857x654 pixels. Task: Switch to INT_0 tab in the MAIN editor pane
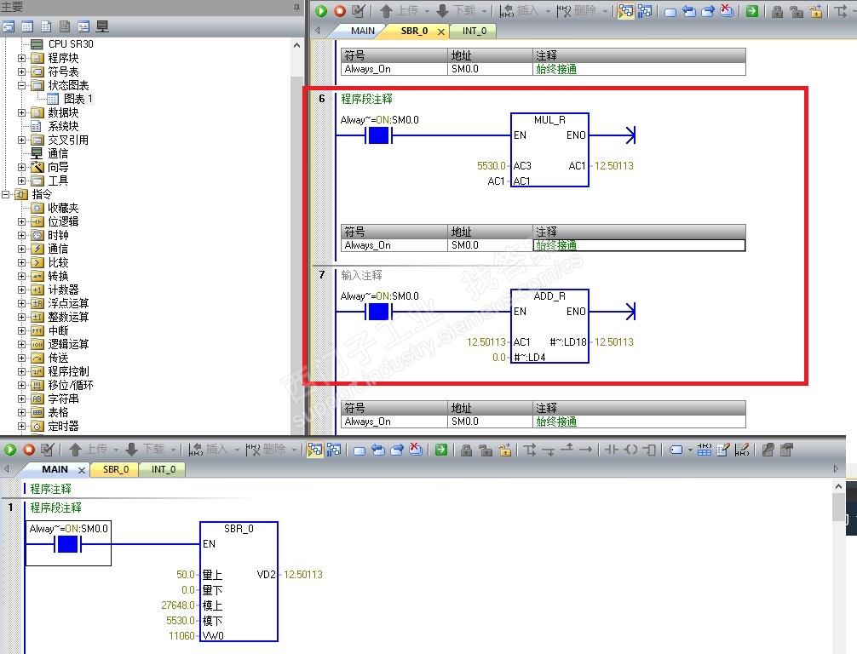click(164, 469)
